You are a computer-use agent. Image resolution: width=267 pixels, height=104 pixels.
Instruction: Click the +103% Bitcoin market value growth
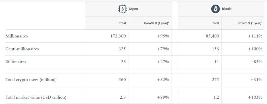[255, 97]
